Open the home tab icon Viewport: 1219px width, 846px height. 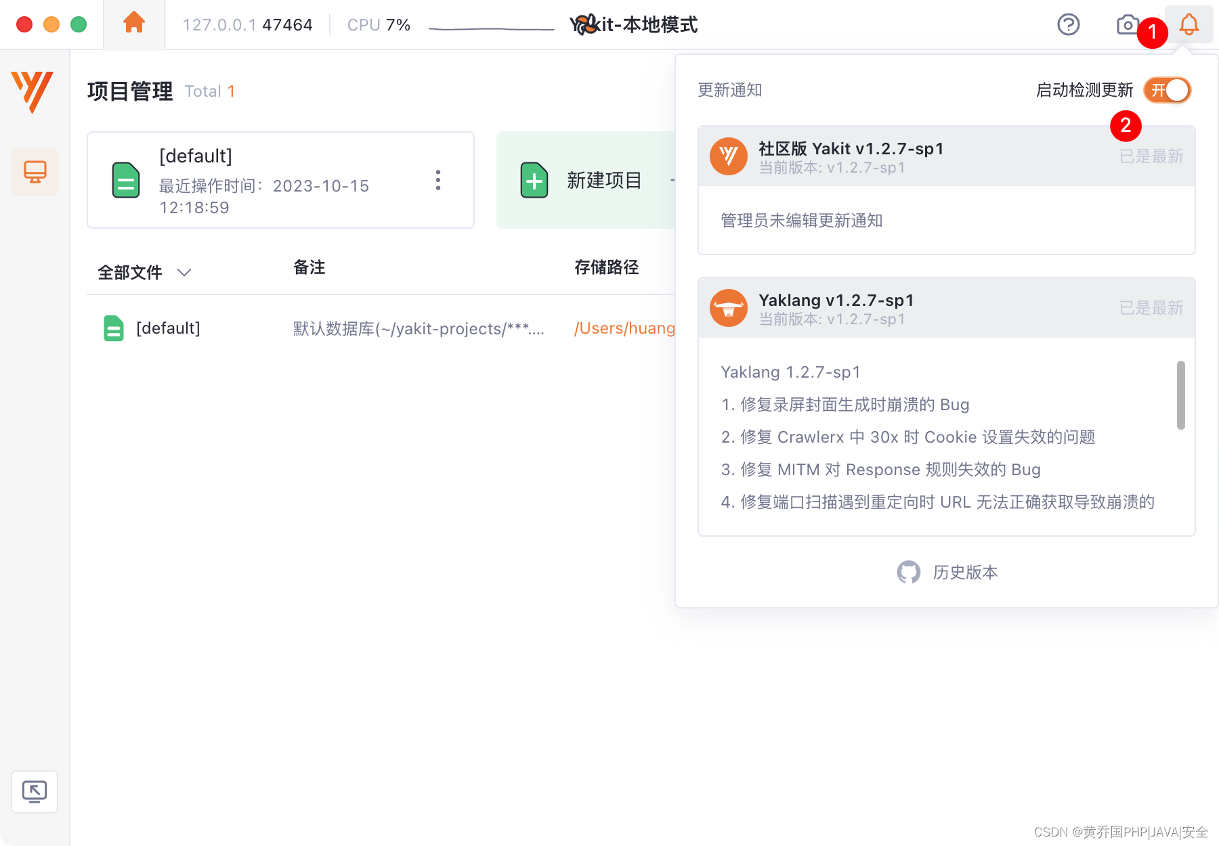[x=134, y=23]
